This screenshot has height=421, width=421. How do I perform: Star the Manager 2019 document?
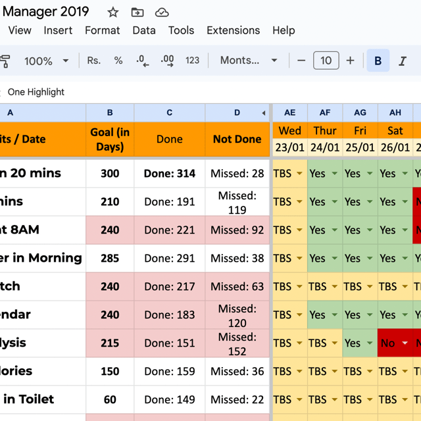coord(112,12)
